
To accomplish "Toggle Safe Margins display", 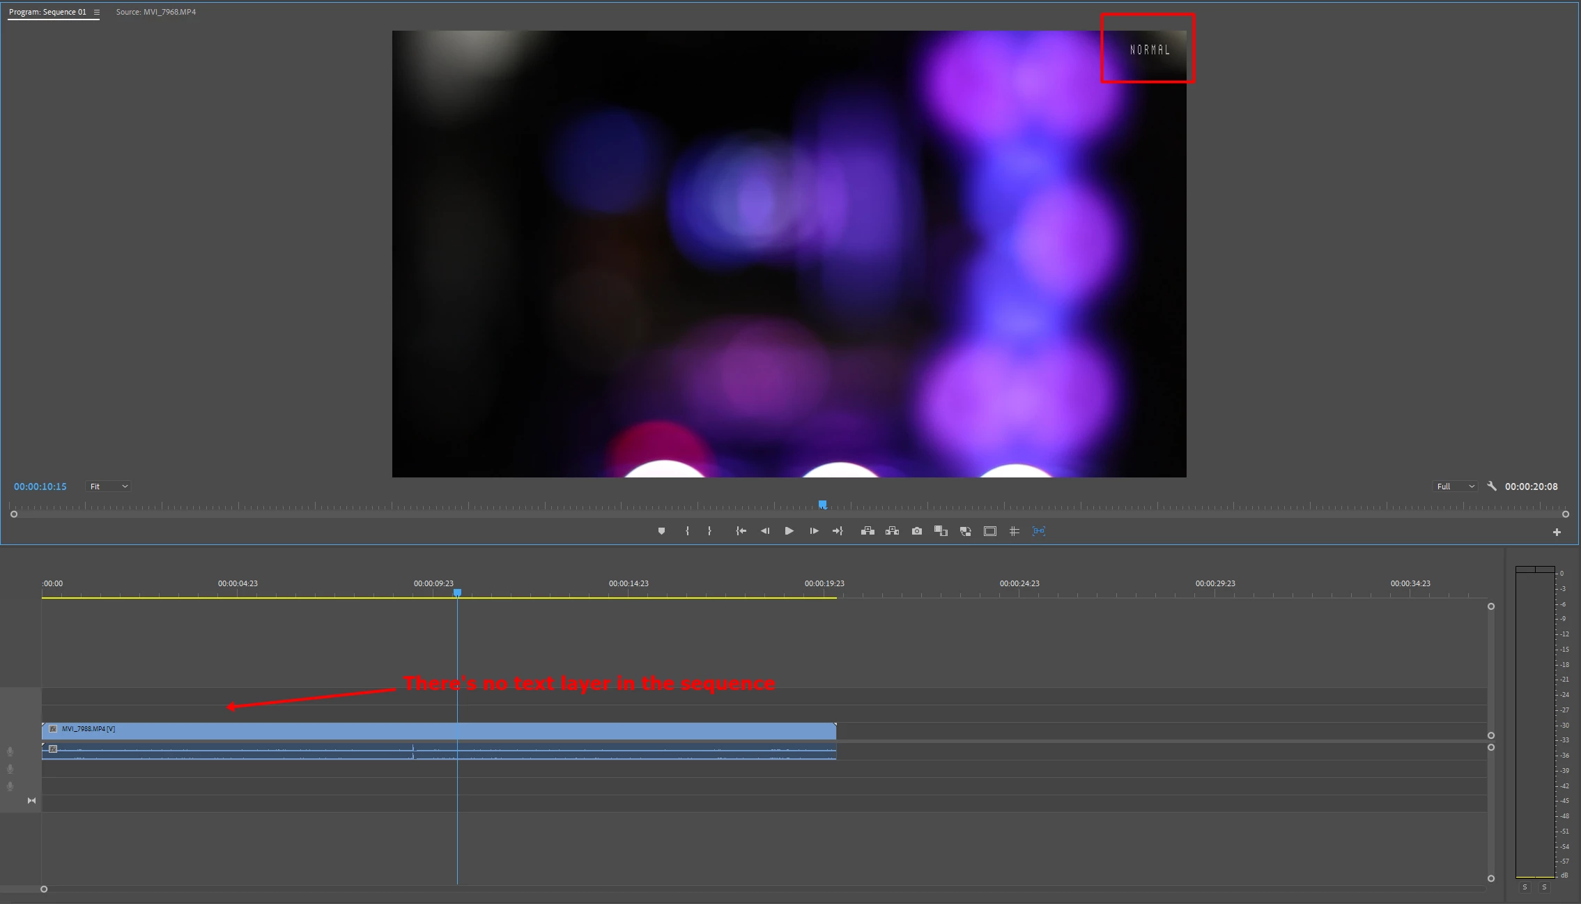I will click(989, 531).
